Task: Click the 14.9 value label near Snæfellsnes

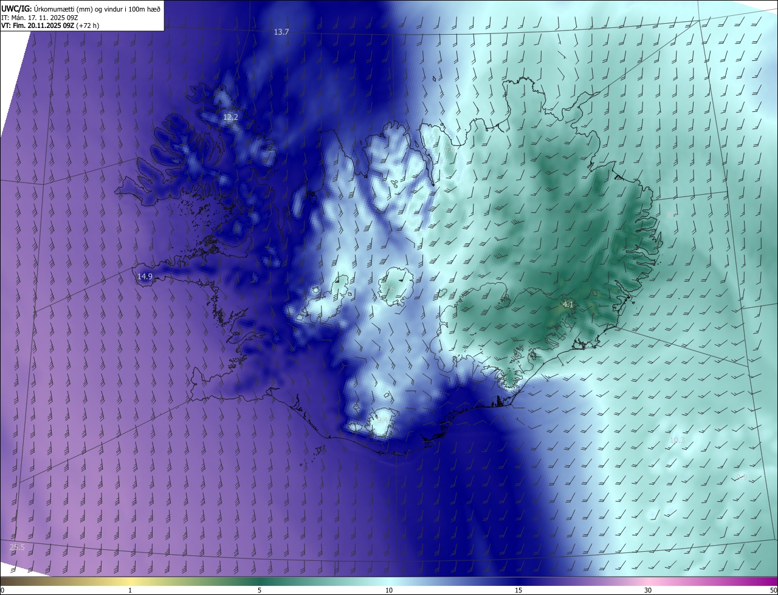Action: pos(145,277)
